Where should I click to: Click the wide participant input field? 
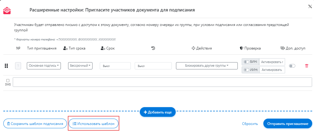tap(162, 82)
